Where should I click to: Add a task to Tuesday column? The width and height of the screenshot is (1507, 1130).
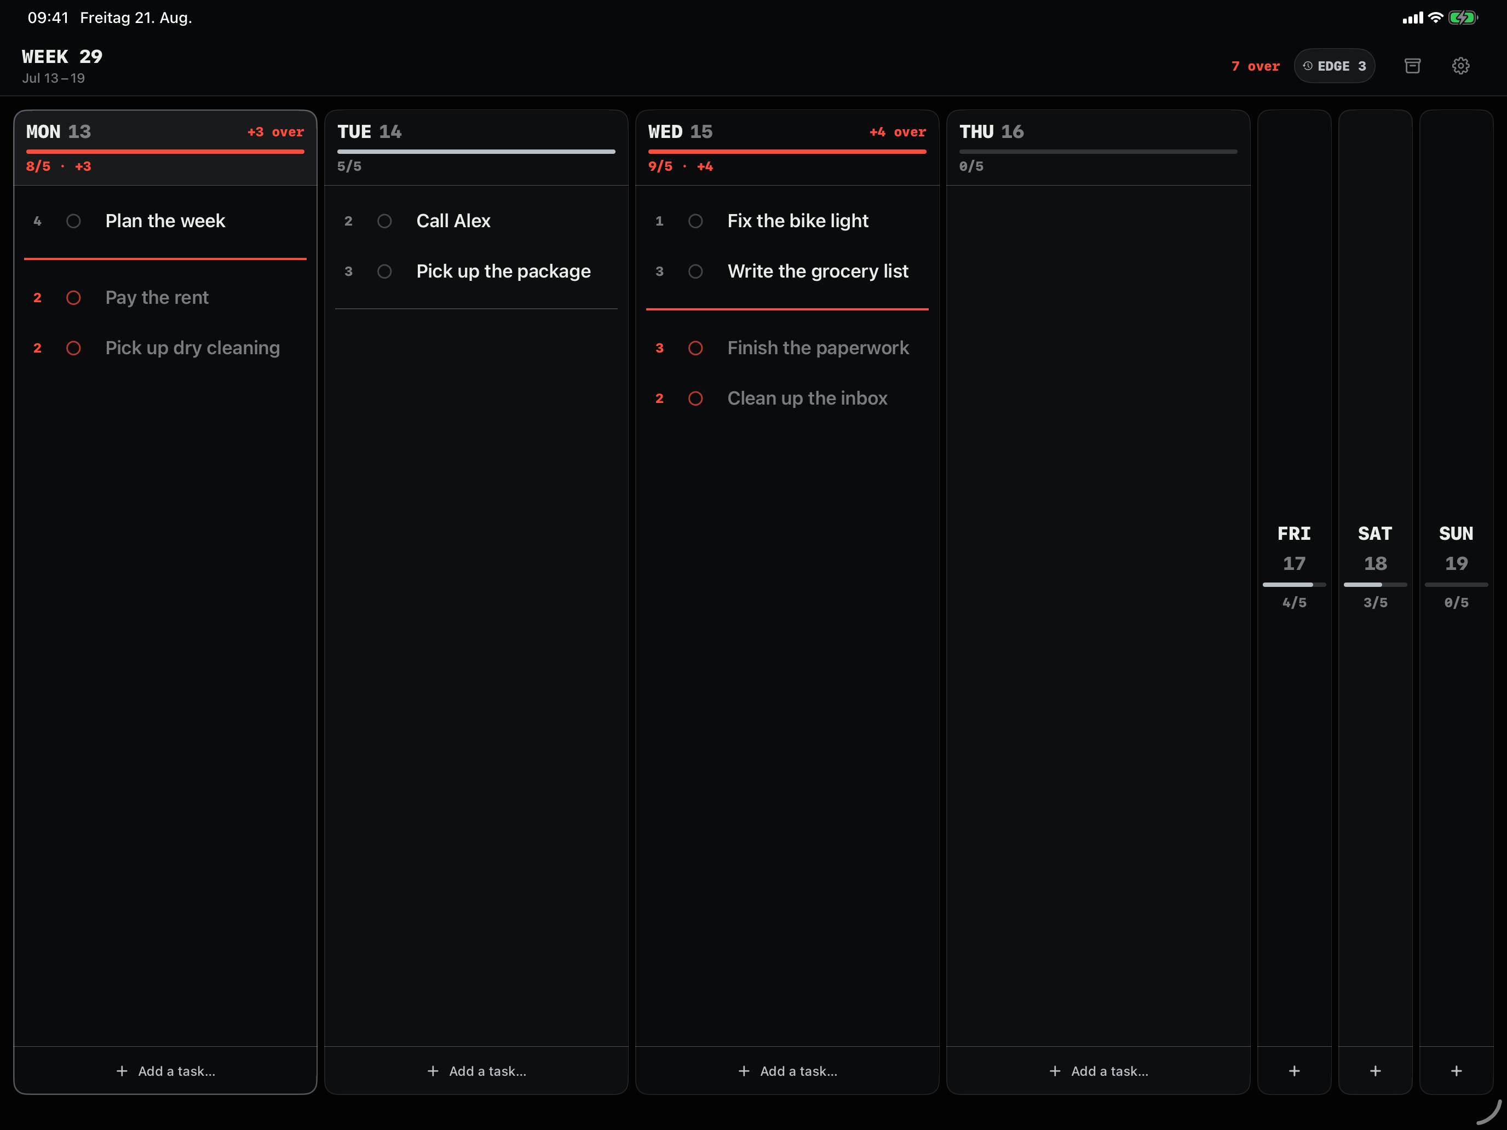476,1071
